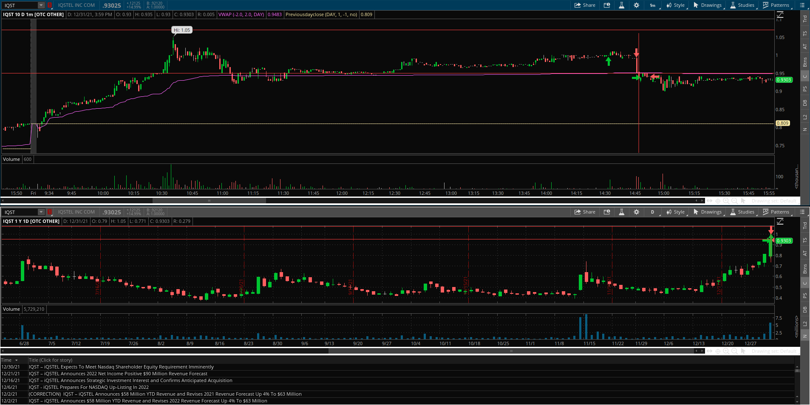810x405 pixels.
Task: Open the top chart's settings gear
Action: point(636,5)
